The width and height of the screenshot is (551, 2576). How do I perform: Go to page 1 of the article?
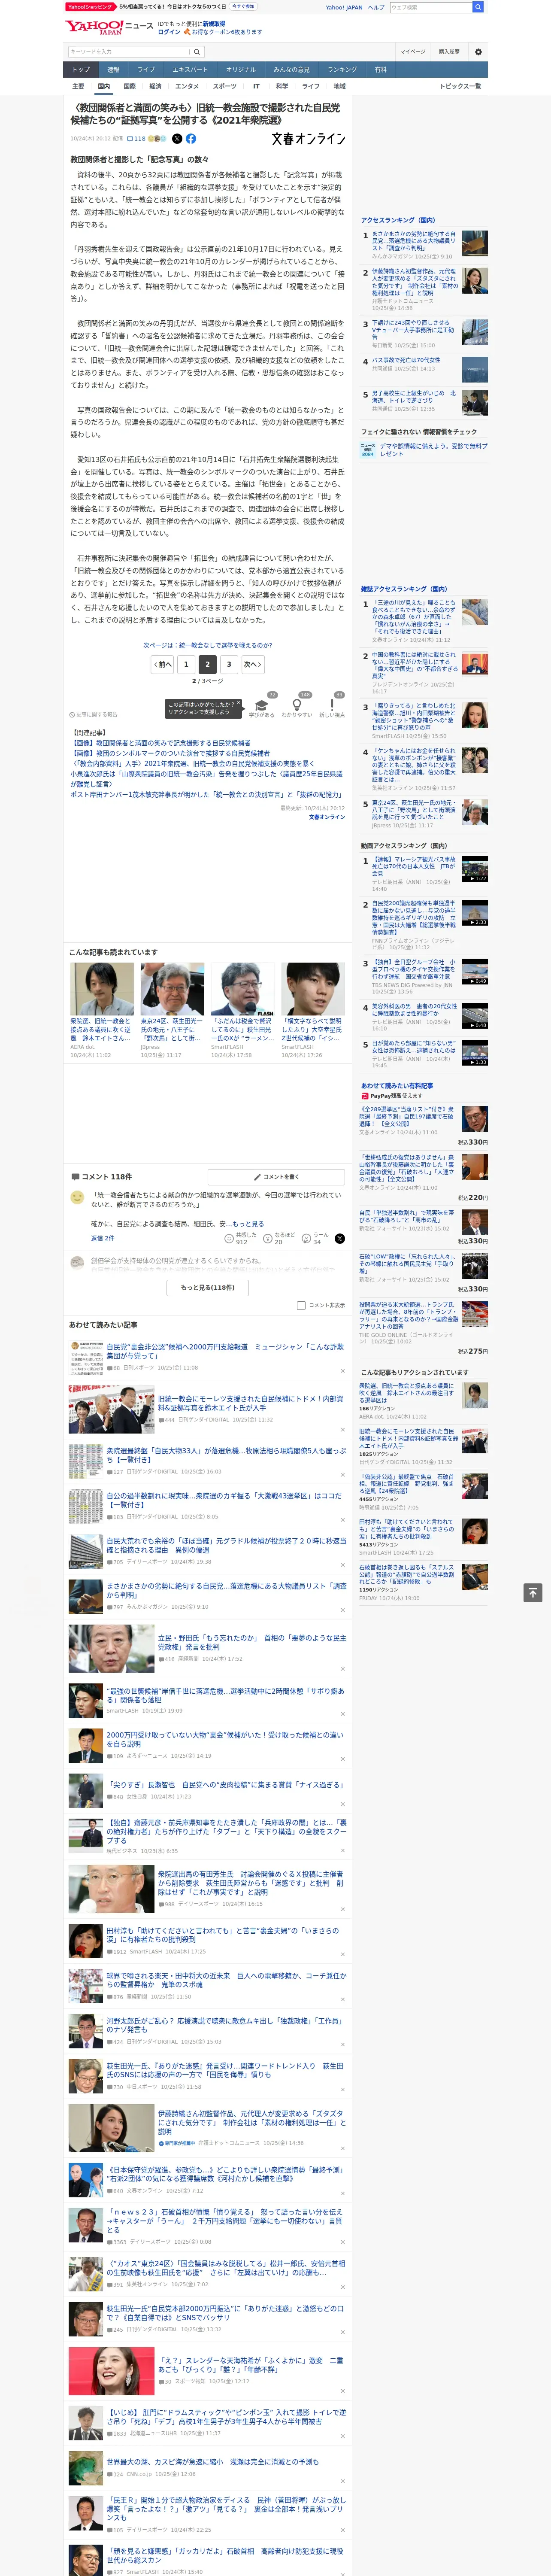[186, 664]
